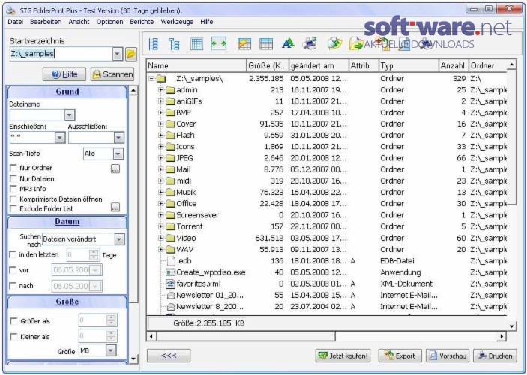This screenshot has height=375, width=527.
Task: Open the Bearbeiten menu
Action: (x=46, y=22)
